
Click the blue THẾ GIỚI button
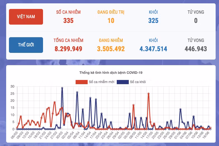tap(26, 45)
